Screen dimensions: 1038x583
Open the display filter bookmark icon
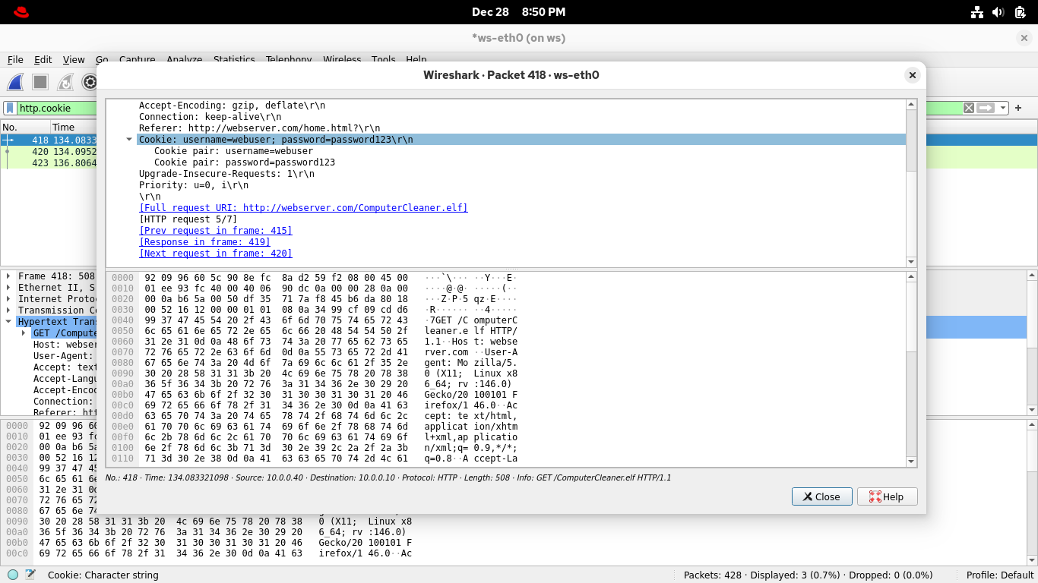[10, 108]
